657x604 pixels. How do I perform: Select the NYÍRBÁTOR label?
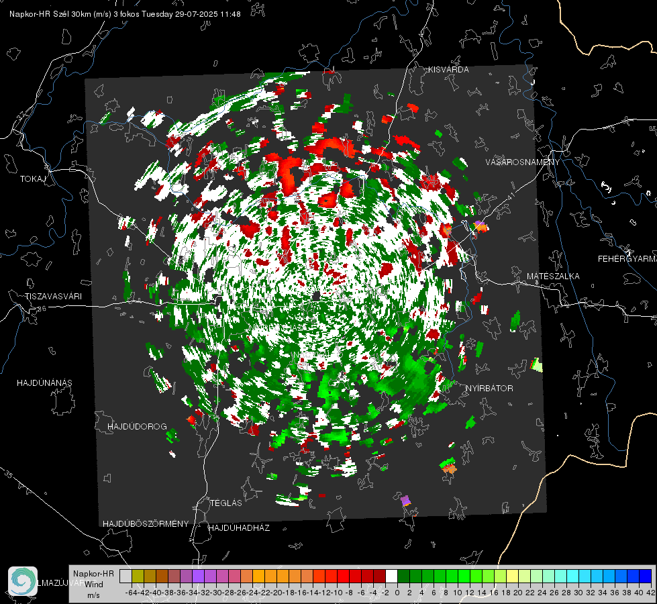(489, 388)
